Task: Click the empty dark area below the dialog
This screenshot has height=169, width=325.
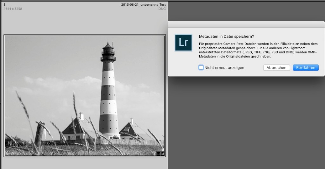Action: [246, 124]
